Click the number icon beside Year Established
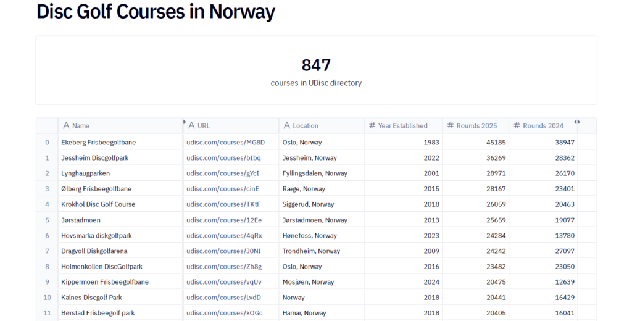The height and width of the screenshot is (321, 632). [372, 126]
